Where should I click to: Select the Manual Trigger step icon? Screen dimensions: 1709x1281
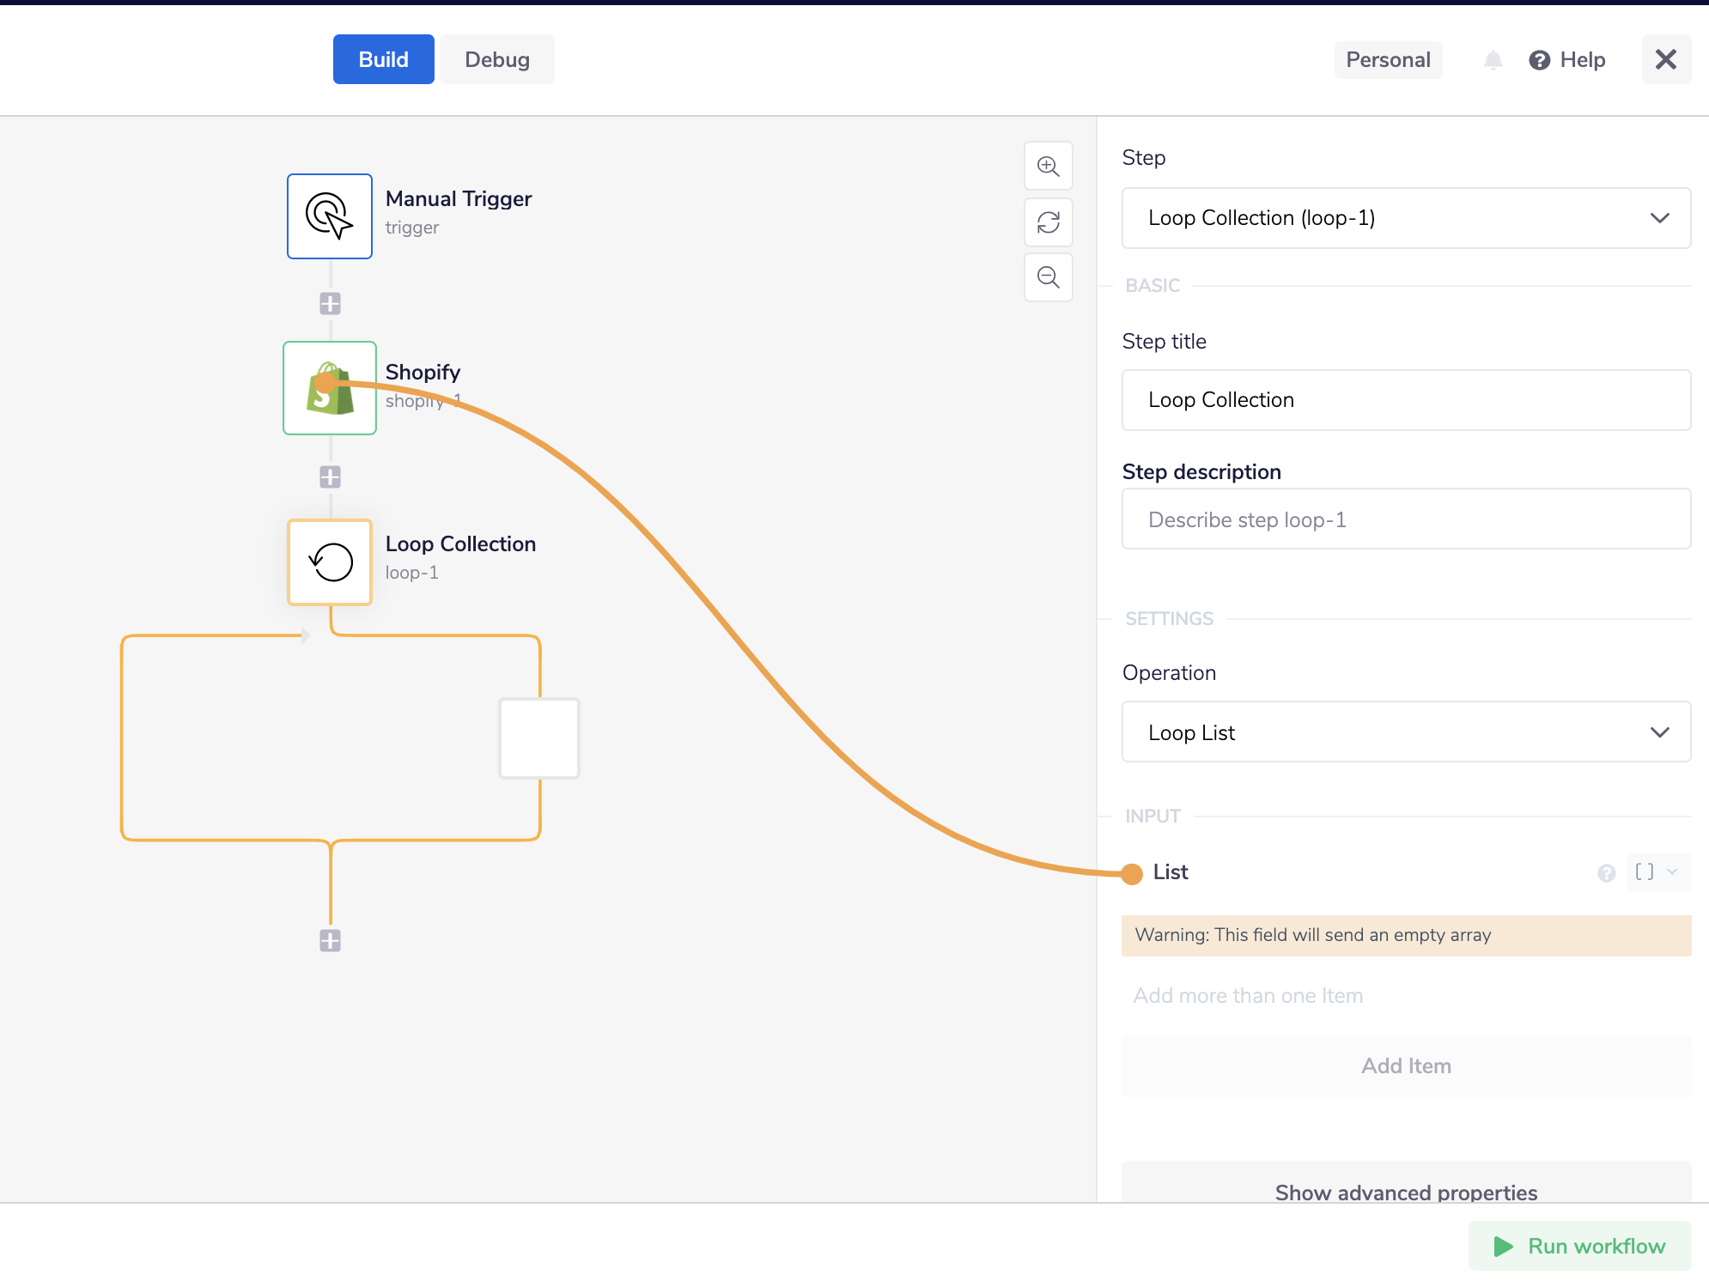click(330, 216)
